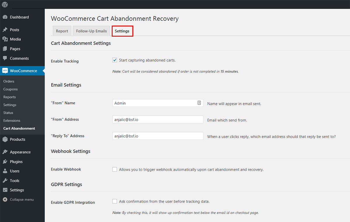Screen dimensions: 350x222
Task: Click the Tools wrench icon
Action: (x=5, y=181)
